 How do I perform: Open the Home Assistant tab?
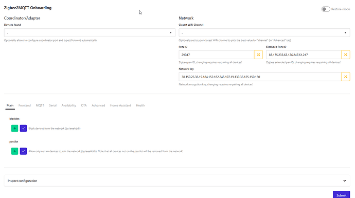120,105
